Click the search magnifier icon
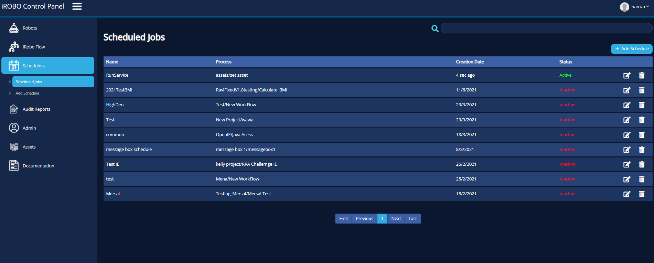Image resolution: width=654 pixels, height=263 pixels. click(435, 29)
